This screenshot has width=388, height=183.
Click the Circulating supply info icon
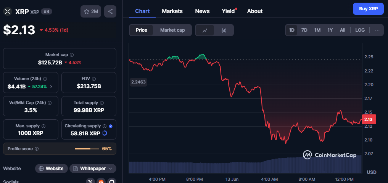pyautogui.click(x=105, y=126)
